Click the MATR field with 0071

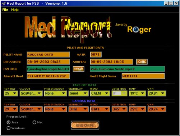point(96,55)
